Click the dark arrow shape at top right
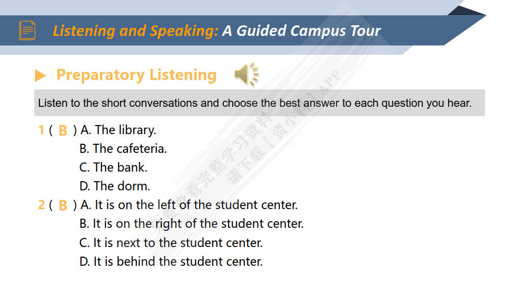Image resolution: width=507 pixels, height=285 pixels. 465,12
